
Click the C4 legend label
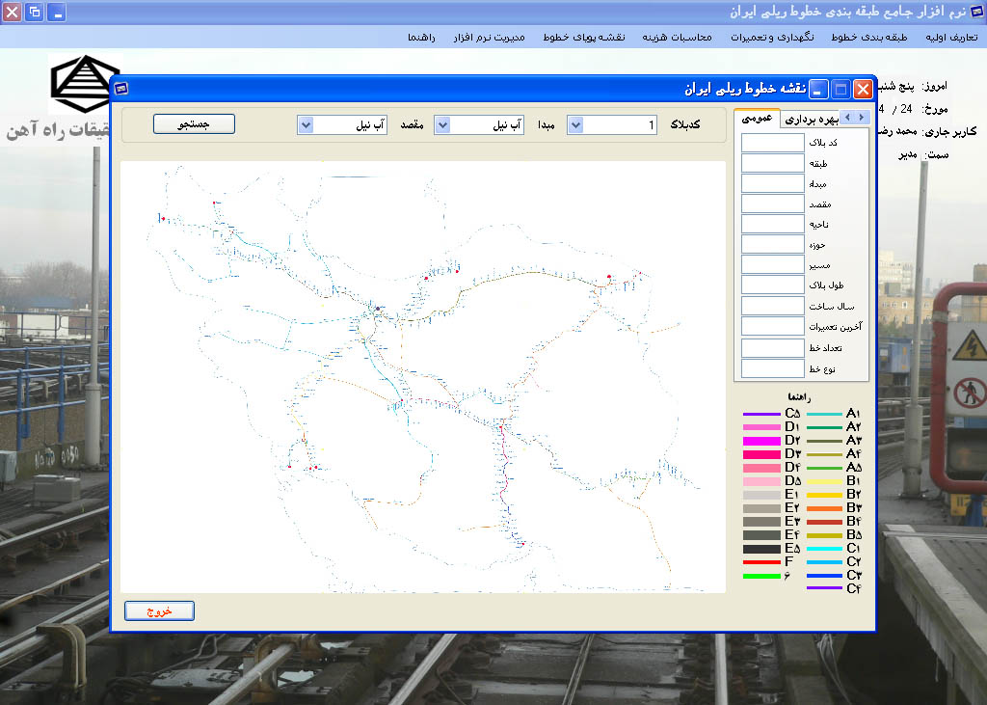tap(854, 589)
